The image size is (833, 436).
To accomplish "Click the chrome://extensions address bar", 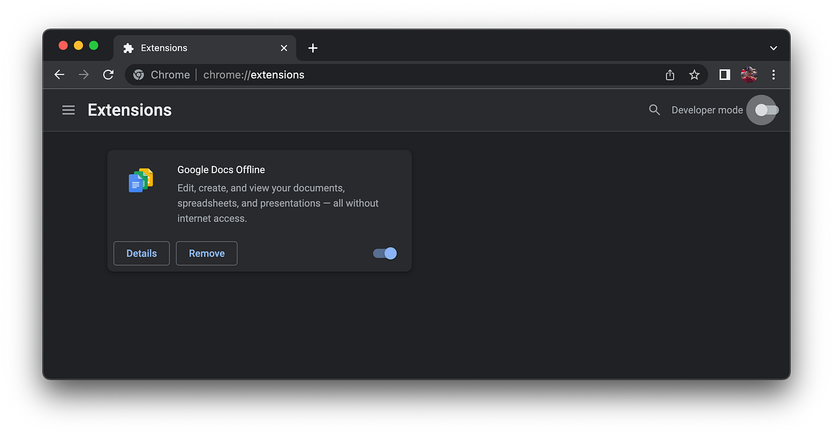I will pos(416,75).
